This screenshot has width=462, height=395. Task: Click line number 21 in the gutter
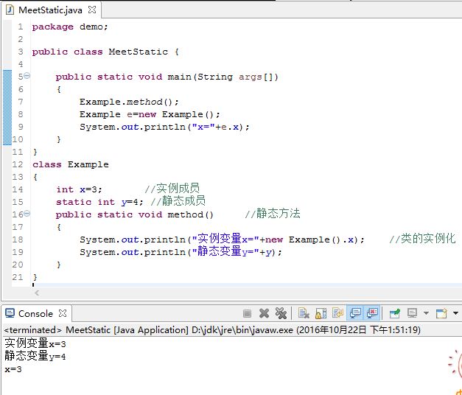18,277
